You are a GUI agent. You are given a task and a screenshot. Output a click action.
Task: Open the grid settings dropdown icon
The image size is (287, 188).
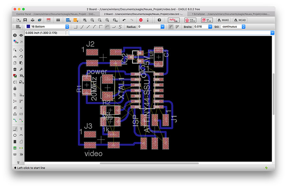[x=18, y=27]
